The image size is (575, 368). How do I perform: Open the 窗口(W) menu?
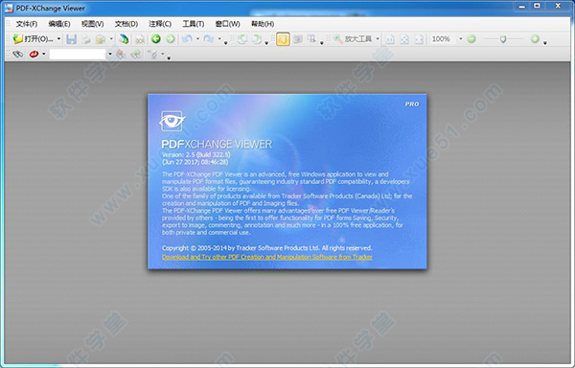coord(227,24)
